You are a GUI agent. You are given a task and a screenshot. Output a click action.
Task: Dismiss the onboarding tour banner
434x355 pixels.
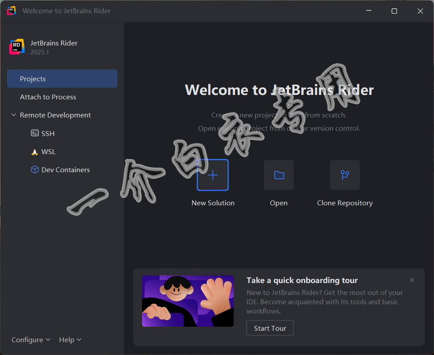[x=412, y=280]
